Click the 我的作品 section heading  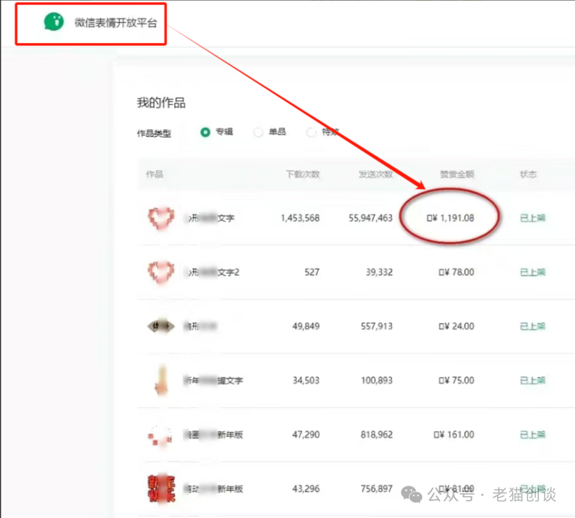coord(161,103)
